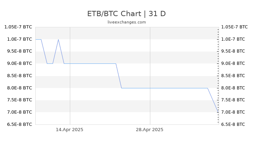Click the vertical gridline at 14.Apr 2025
The width and height of the screenshot is (254, 142).
(70, 76)
